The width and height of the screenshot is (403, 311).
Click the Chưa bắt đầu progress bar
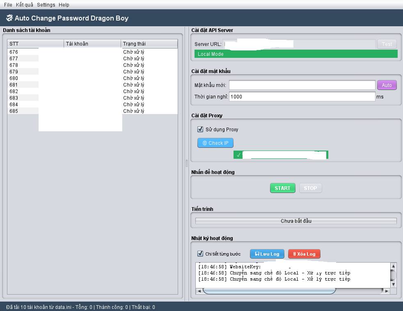295,221
